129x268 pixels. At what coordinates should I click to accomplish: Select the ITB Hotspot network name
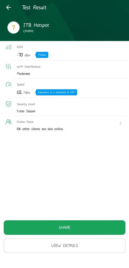36,25
